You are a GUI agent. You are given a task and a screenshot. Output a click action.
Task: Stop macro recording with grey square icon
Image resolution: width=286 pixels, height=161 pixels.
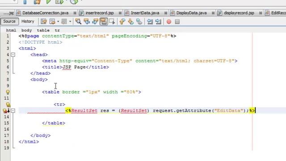pyautogui.click(x=177, y=22)
